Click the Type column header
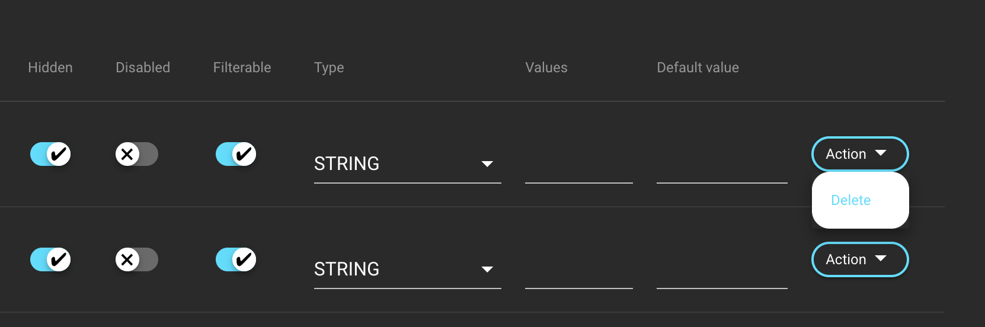 (329, 68)
